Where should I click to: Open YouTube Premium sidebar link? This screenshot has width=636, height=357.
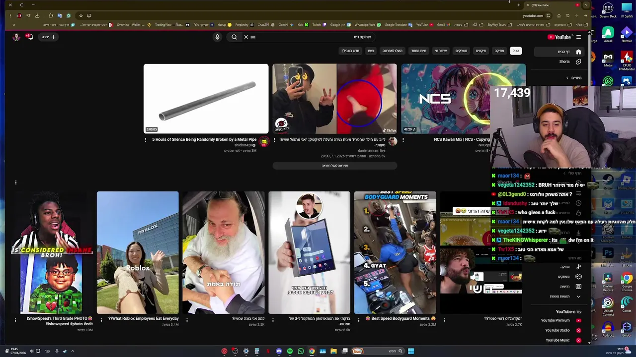(560, 320)
